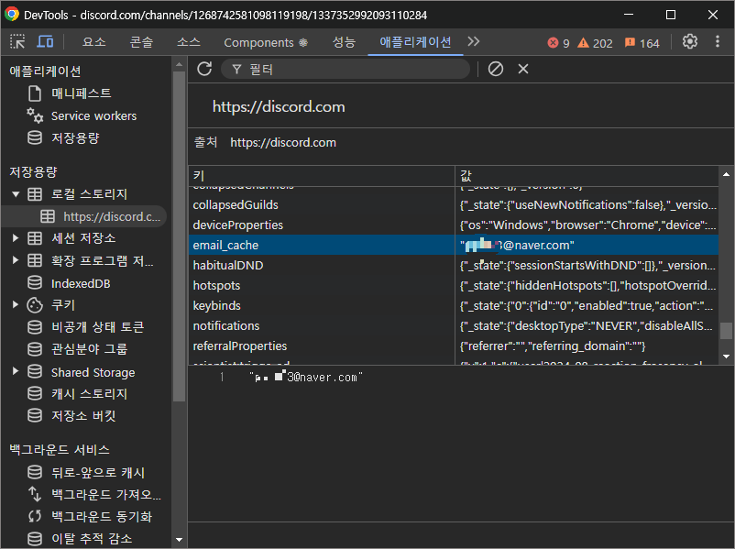Open 매니페스트 in the sidebar
The image size is (735, 549).
click(x=81, y=93)
